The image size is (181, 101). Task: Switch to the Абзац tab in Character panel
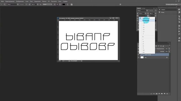pos(143,8)
